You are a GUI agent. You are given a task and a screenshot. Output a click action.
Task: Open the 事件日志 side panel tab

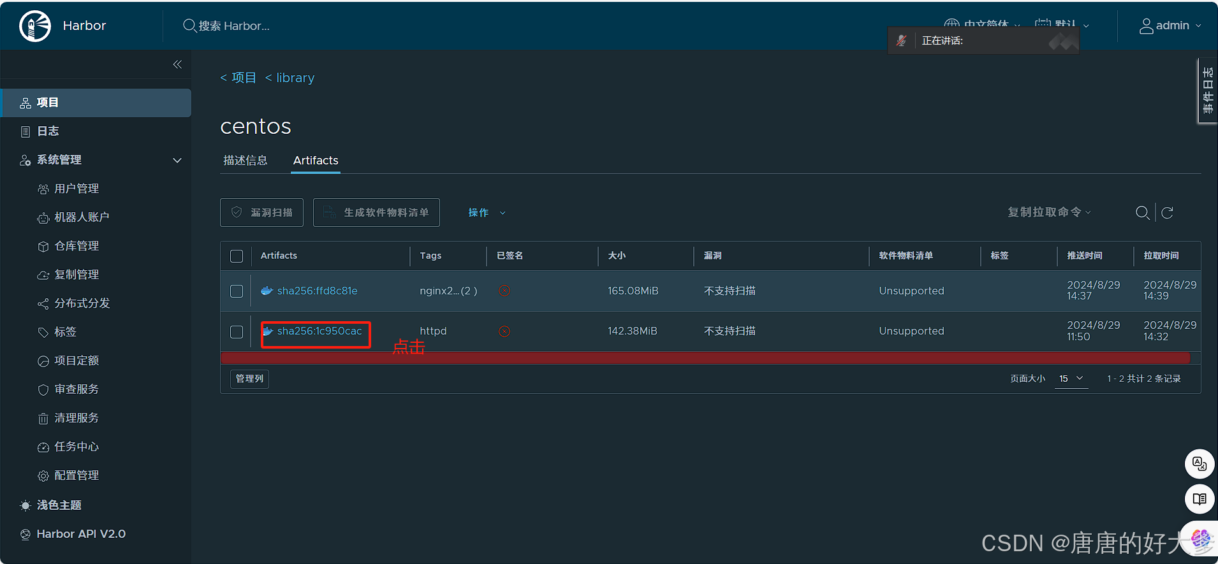[1208, 90]
